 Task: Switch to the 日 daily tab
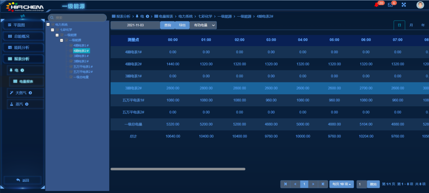click(x=399, y=25)
